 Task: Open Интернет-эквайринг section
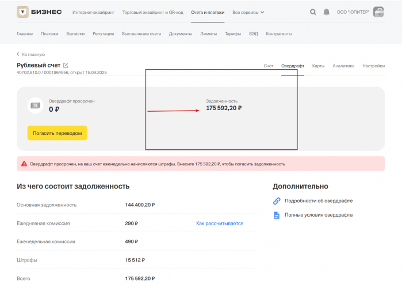coord(93,12)
